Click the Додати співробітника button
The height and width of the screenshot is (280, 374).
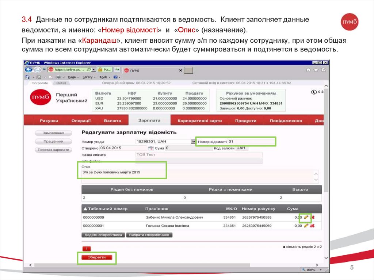tap(103, 235)
